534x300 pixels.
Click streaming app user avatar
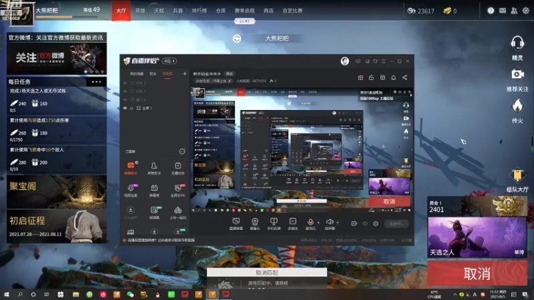[x=344, y=61]
